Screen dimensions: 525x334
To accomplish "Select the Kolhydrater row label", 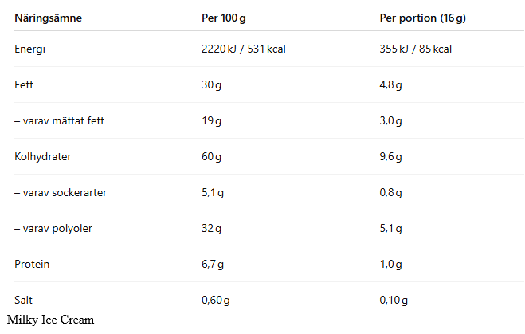I will [x=43, y=156].
